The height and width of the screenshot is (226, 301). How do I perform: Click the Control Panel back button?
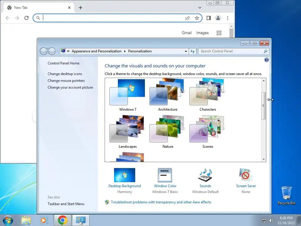[x=44, y=51]
